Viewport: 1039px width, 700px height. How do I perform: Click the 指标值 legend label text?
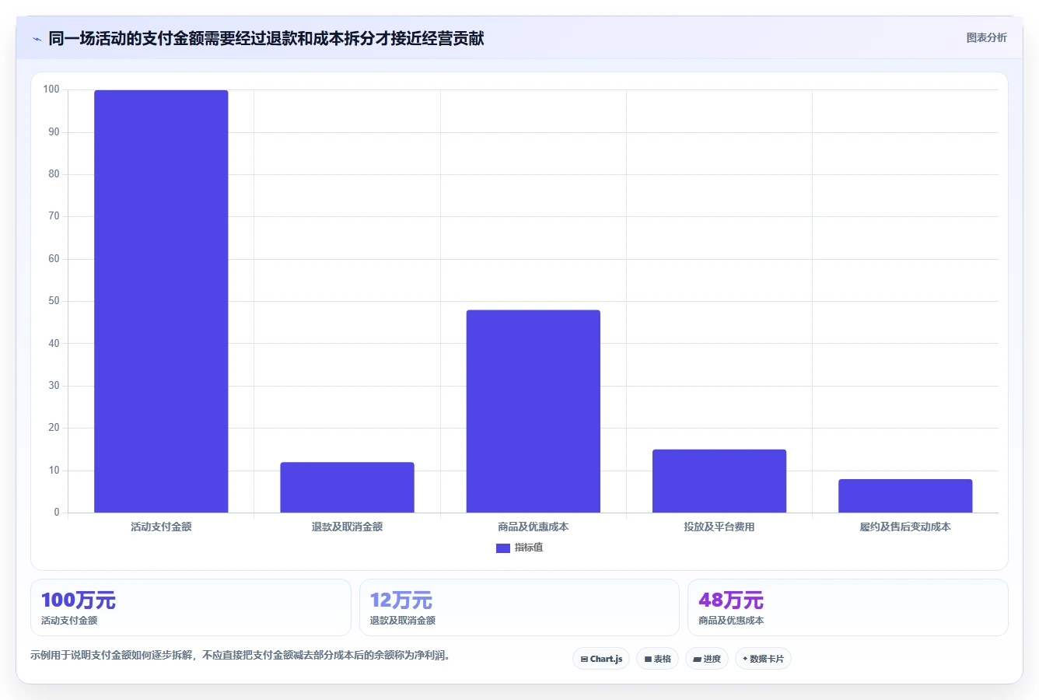click(x=529, y=548)
